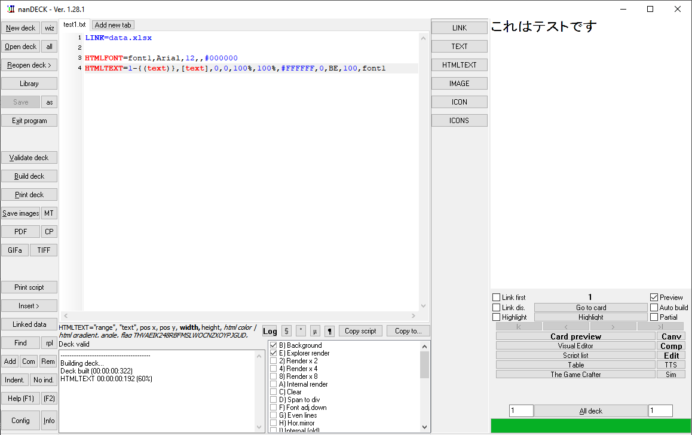Uncheck B) Background option
The image size is (692, 435).
tap(274, 345)
